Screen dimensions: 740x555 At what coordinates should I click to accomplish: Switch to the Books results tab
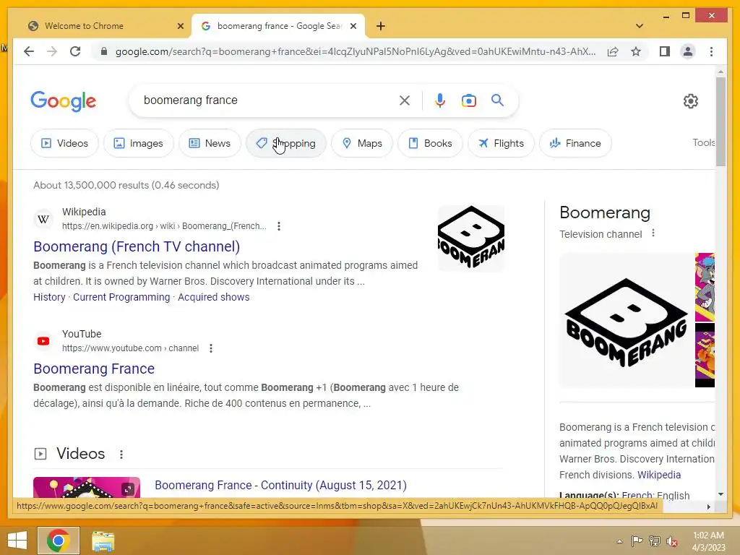(x=430, y=143)
